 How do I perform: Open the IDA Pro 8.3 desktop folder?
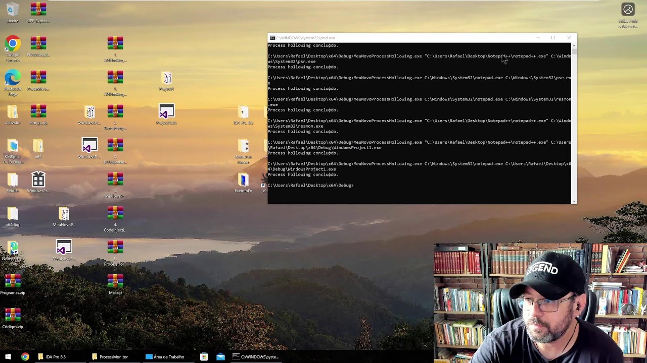click(x=243, y=112)
